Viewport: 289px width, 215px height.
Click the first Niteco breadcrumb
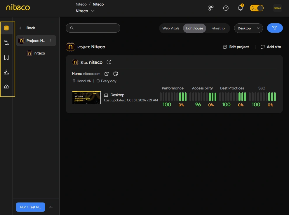pos(81,4)
